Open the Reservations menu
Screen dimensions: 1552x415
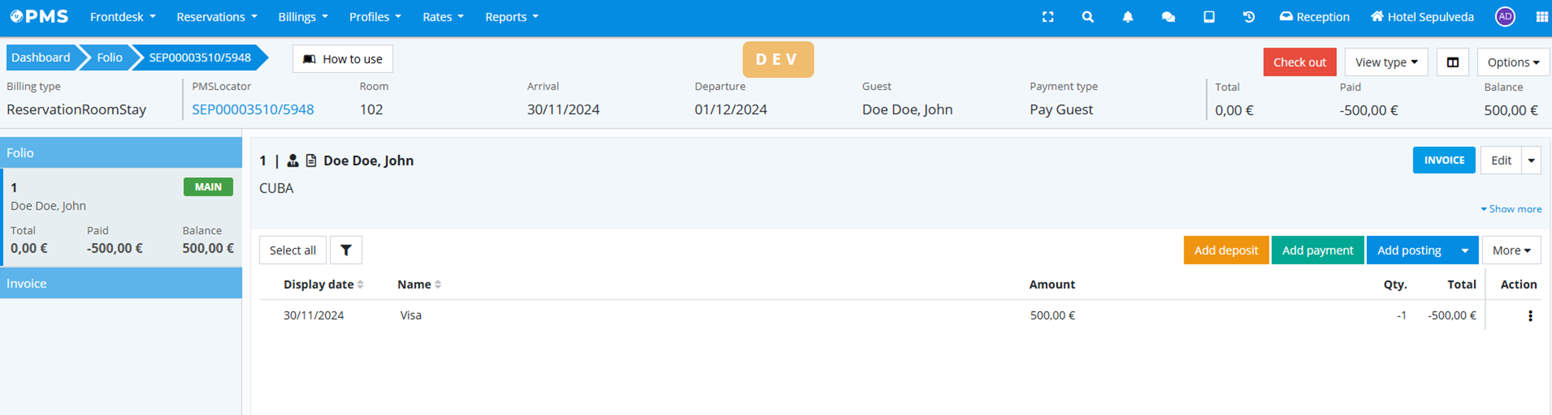[216, 17]
